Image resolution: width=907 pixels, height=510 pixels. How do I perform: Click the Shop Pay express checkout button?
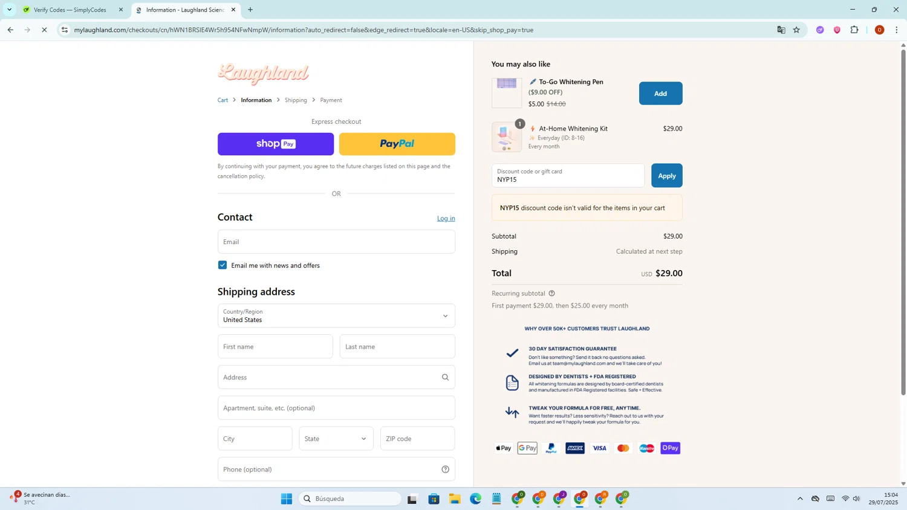click(x=276, y=144)
